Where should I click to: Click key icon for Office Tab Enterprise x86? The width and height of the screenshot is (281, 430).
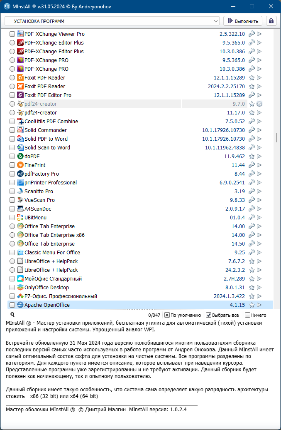pyautogui.click(x=252, y=235)
